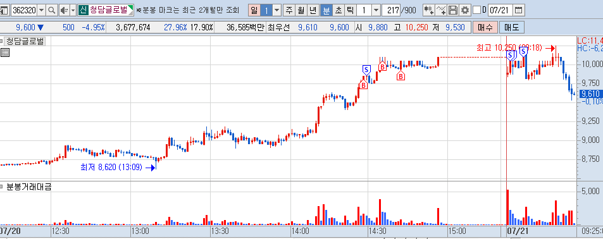This screenshot has width=603, height=239.
Task: Select the 주 (weekly) period tab
Action: tap(289, 10)
